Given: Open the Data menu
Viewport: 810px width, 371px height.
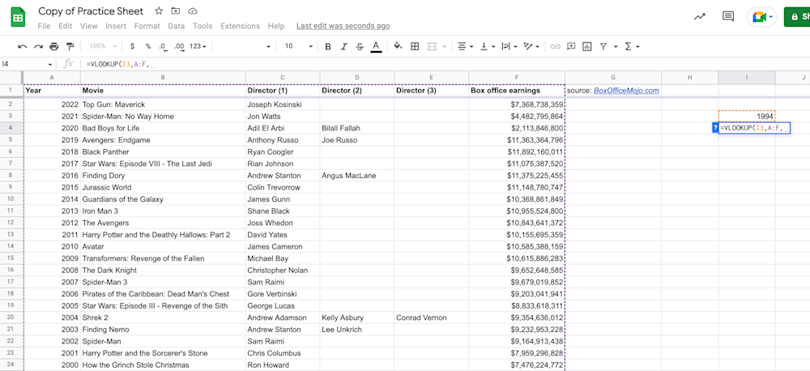Looking at the screenshot, I should 176,26.
